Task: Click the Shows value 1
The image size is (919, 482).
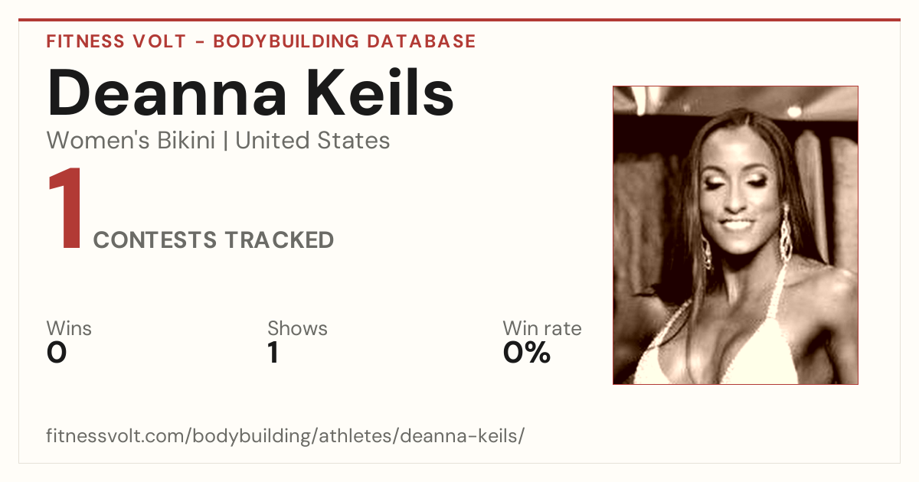Action: tap(273, 353)
